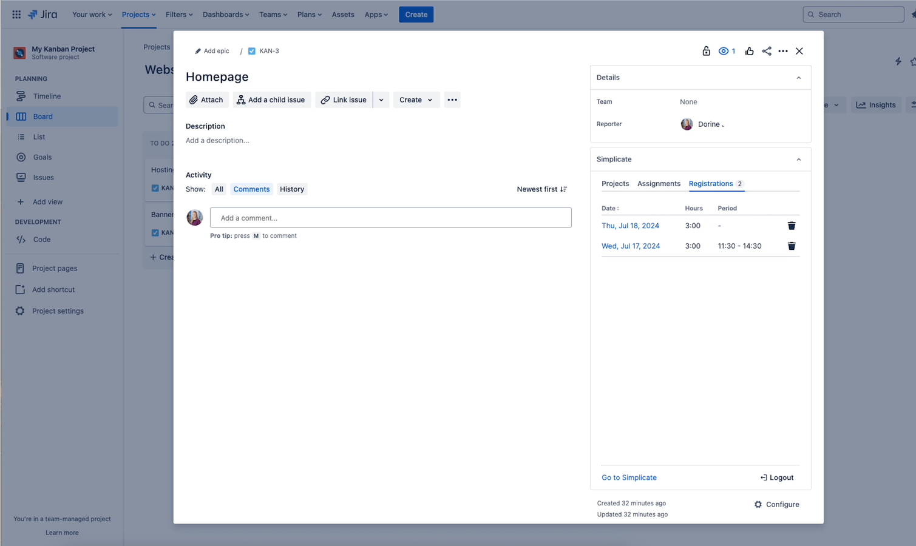Open issue actions three-dot menu
Viewport: 916px width, 546px height.
click(x=783, y=51)
